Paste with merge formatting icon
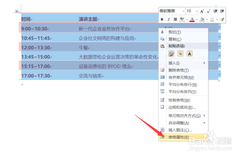Screen dimensions: 246x157 pos(181,54)
